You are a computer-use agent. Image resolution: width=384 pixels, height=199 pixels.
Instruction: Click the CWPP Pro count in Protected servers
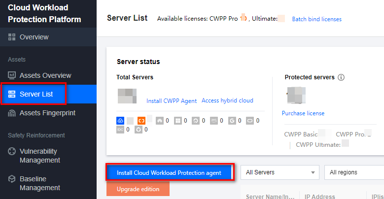(353, 134)
